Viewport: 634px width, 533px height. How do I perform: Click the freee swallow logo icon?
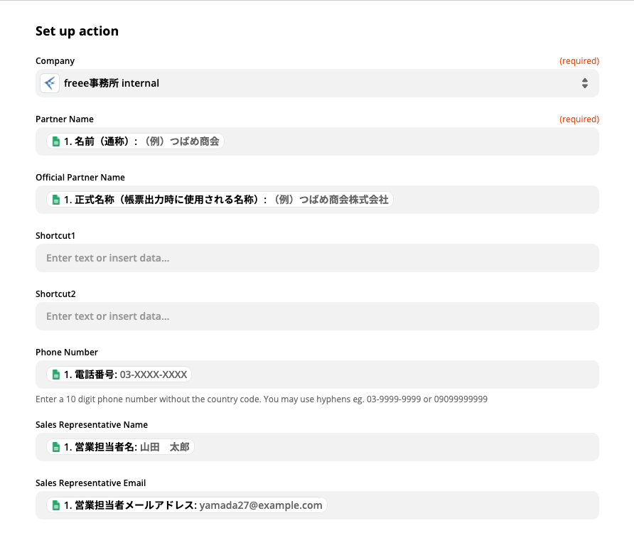tap(50, 83)
